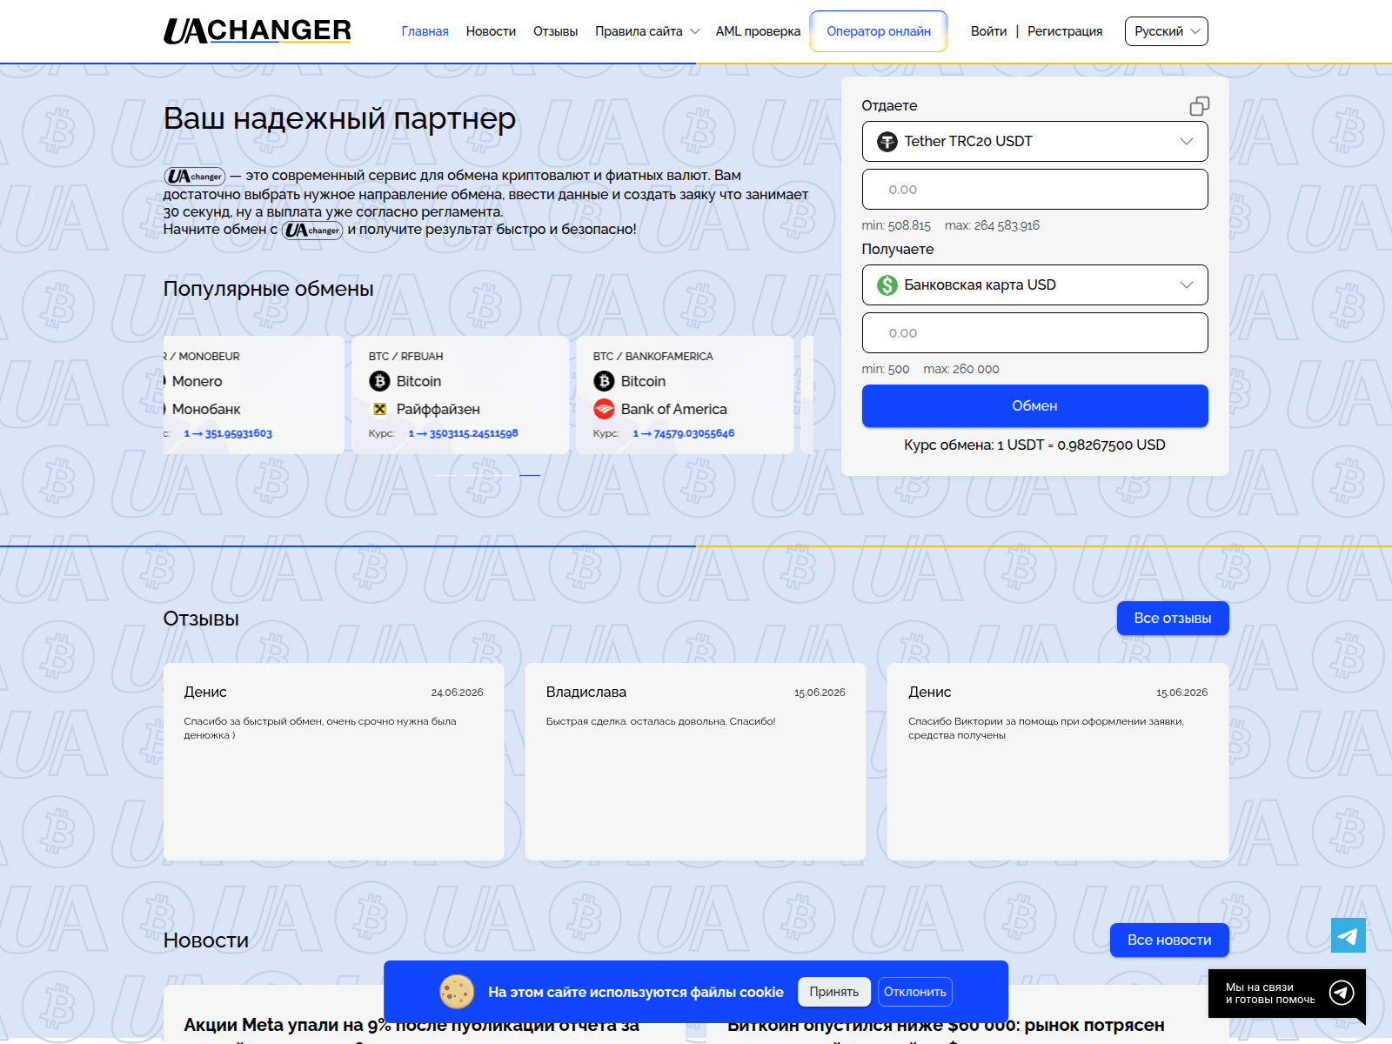Click the Все новости button
Image resolution: width=1392 pixels, height=1044 pixels.
(1169, 940)
